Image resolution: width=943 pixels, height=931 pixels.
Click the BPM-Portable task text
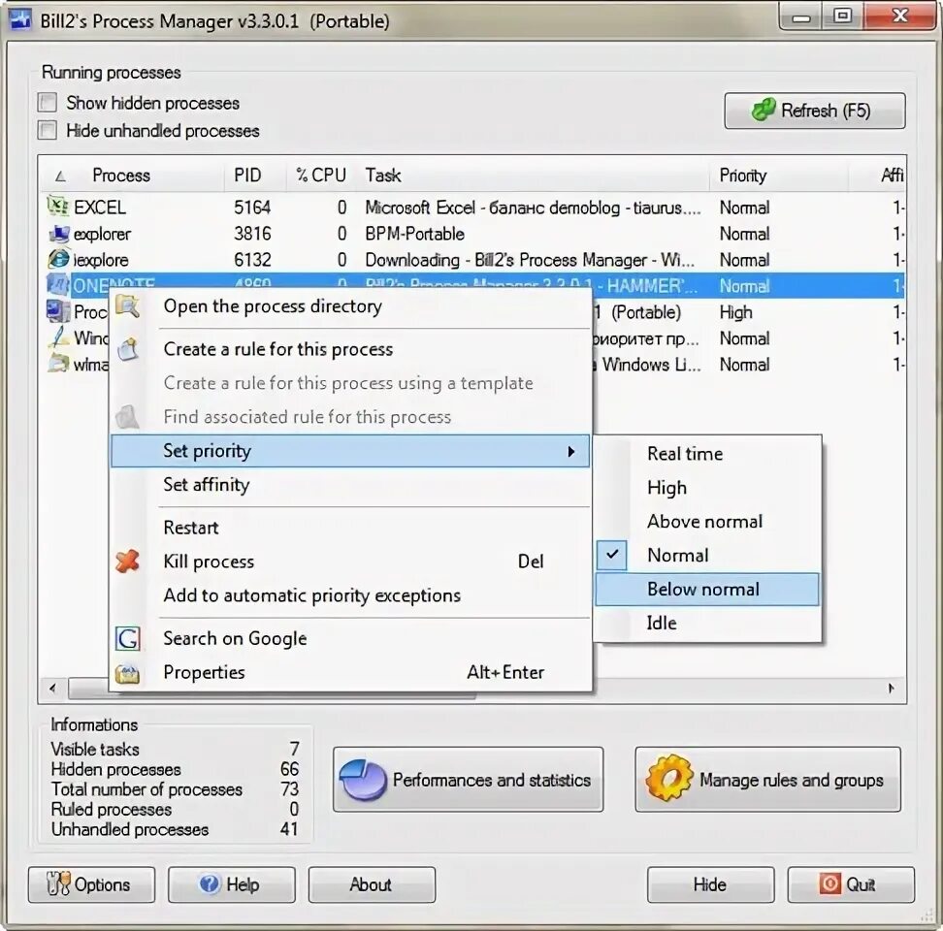(x=415, y=233)
